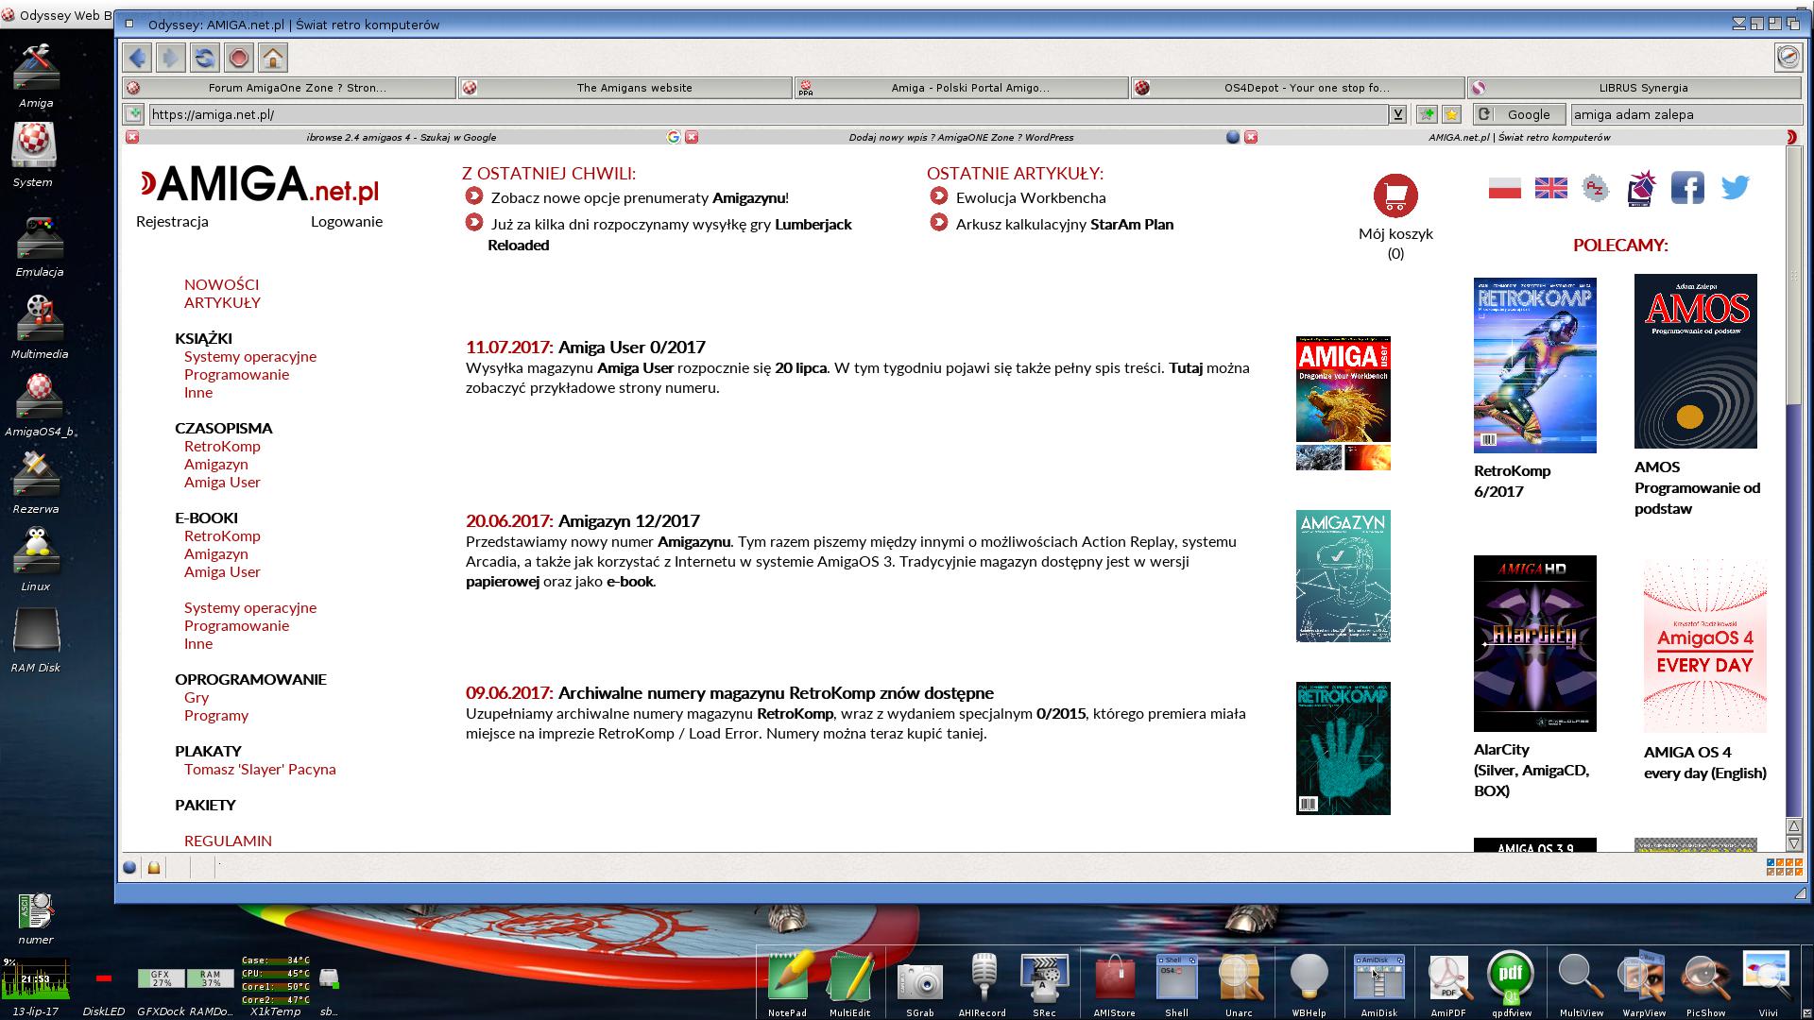This screenshot has height=1020, width=1814.
Task: Open the URL history dropdown arrow
Action: pyautogui.click(x=1397, y=114)
